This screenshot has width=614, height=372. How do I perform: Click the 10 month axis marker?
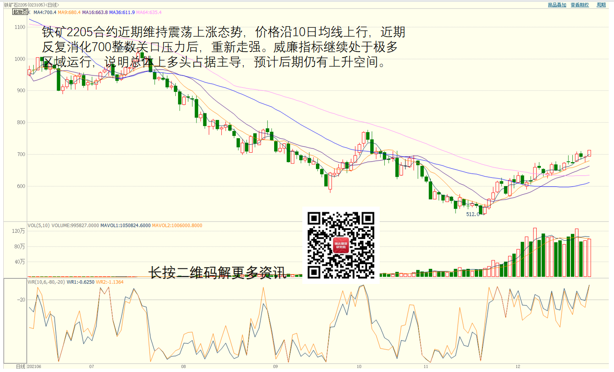pos(359,366)
